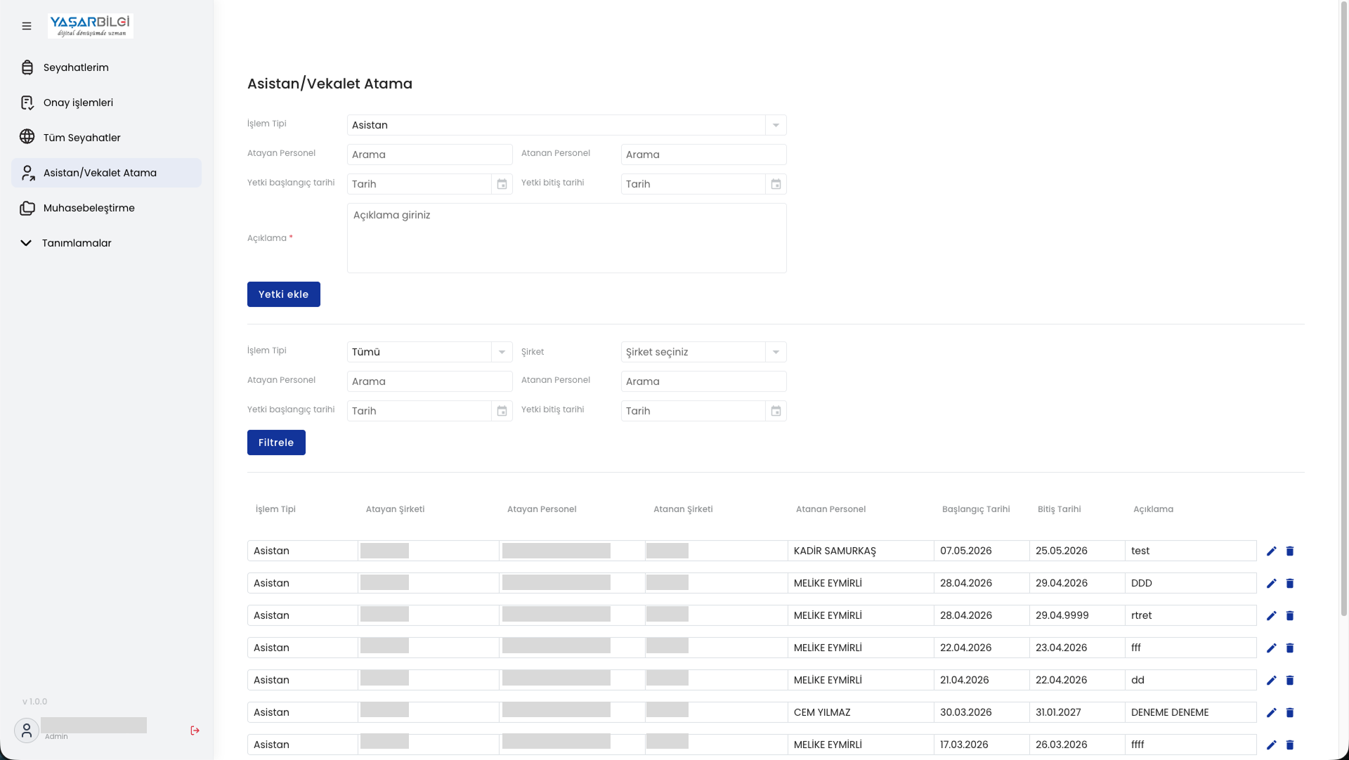Image resolution: width=1349 pixels, height=760 pixels.
Task: Toggle the hamburger menu icon
Action: pos(27,26)
